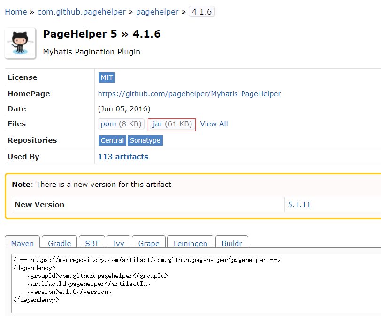Click the Mybatis Pagination Plugin description
Image resolution: width=381 pixels, height=316 pixels.
pyautogui.click(x=91, y=52)
